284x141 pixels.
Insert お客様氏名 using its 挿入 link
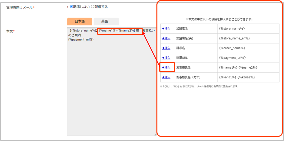pyautogui.click(x=166, y=67)
